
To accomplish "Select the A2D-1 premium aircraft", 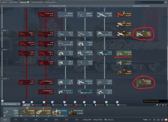I will 144,34.
